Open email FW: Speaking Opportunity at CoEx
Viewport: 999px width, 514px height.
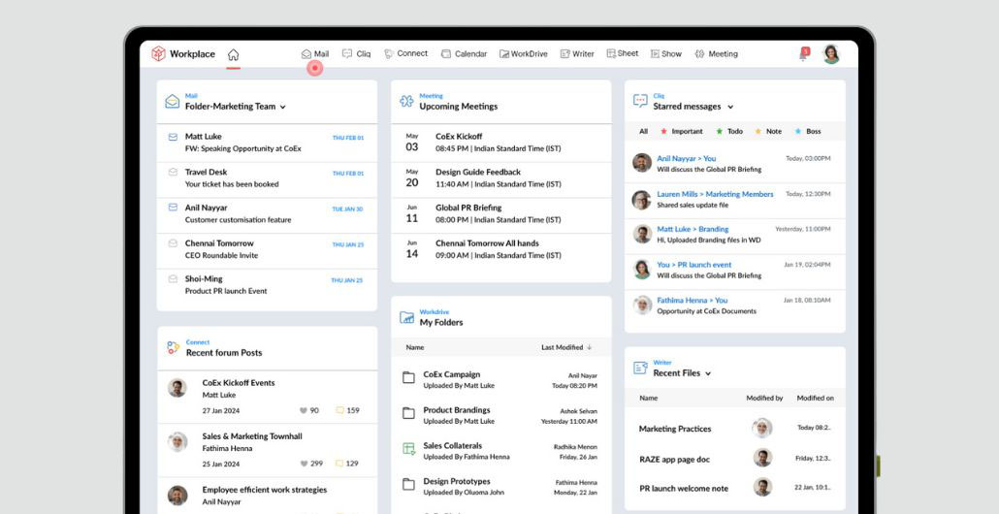click(x=242, y=148)
